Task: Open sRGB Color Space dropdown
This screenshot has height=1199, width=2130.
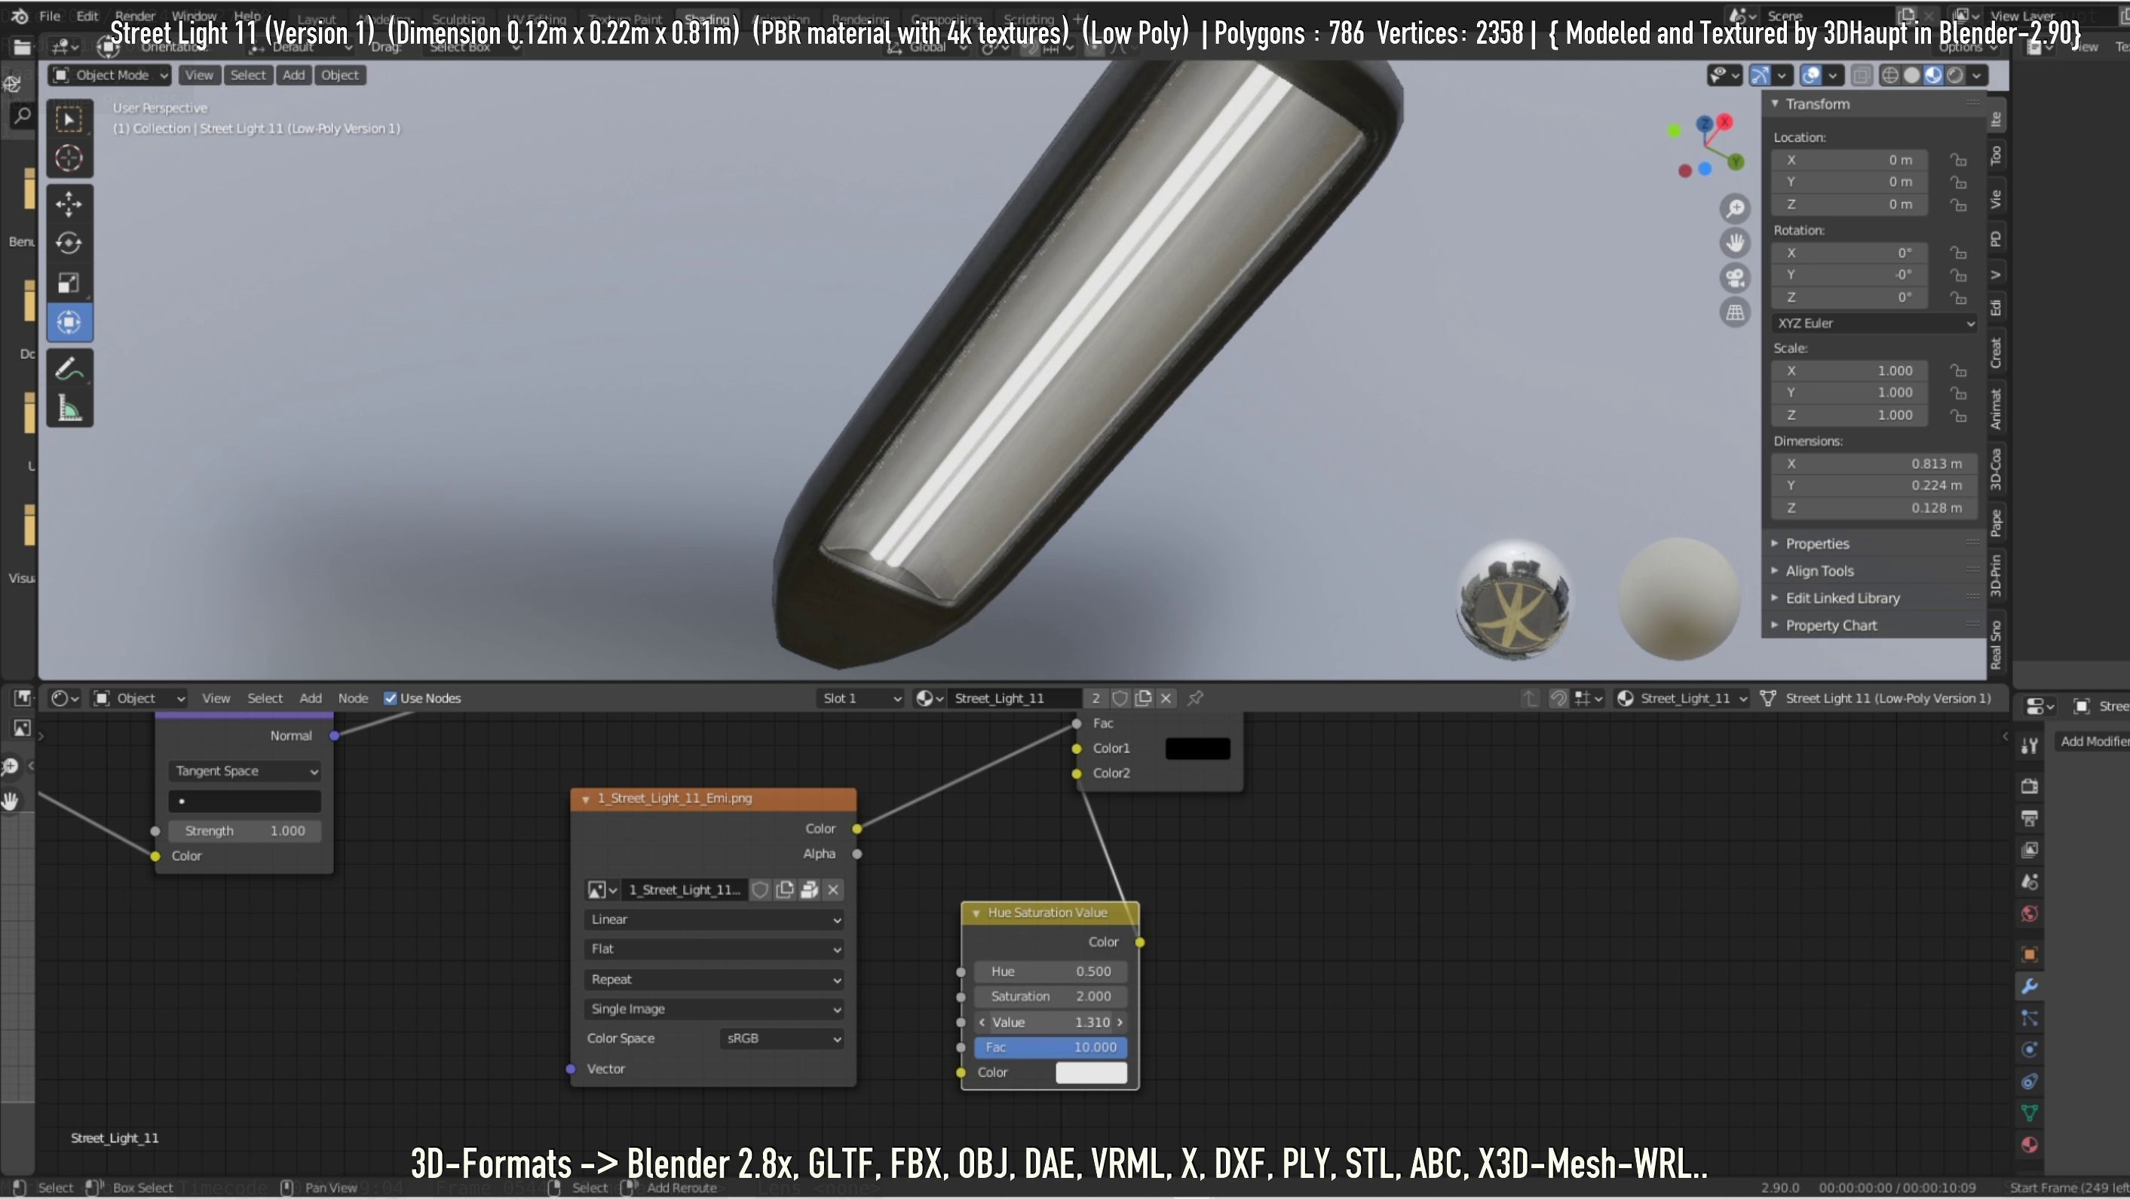Action: [782, 1038]
